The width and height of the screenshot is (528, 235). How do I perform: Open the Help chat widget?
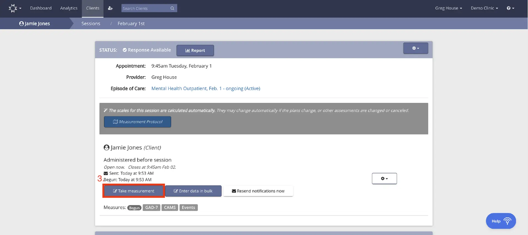tap(501, 221)
